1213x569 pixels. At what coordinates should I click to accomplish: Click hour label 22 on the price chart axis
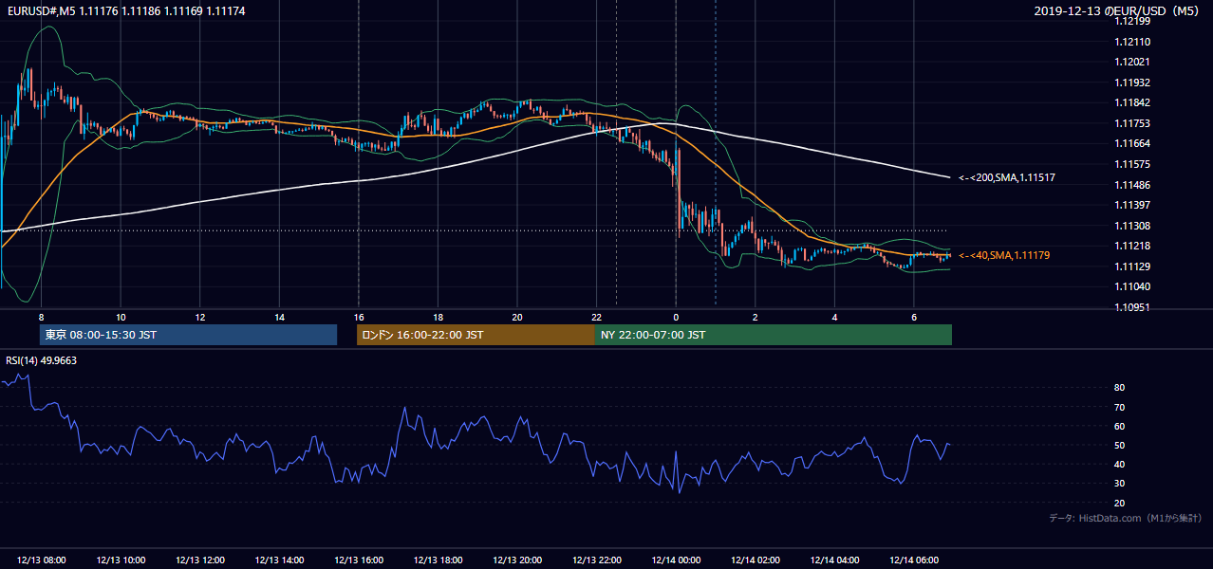(x=597, y=317)
